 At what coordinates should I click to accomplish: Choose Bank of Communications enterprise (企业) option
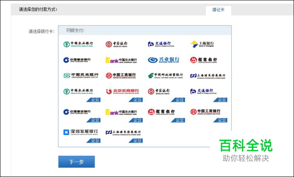[209, 95]
